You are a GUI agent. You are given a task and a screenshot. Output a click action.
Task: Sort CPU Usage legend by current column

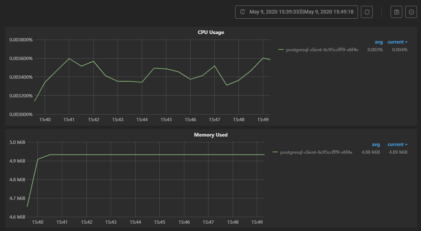click(397, 42)
